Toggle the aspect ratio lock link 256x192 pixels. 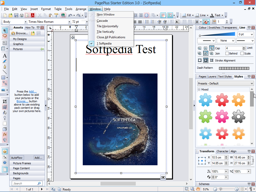pos(253,160)
